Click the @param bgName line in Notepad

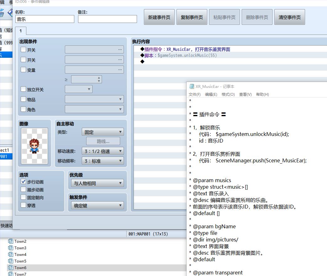tap(214, 226)
